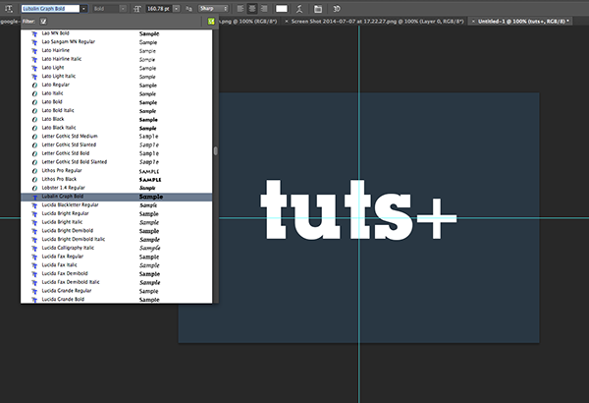Screen dimensions: 589x403
Task: Select Lao MN Bold font
Action: [117, 33]
